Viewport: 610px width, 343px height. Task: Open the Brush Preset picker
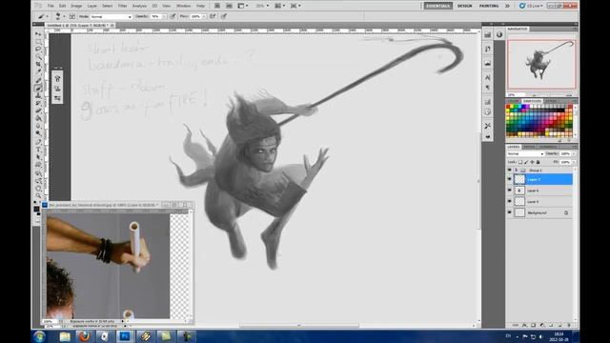59,16
